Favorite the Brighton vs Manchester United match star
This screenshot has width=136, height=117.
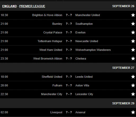click(133, 15)
